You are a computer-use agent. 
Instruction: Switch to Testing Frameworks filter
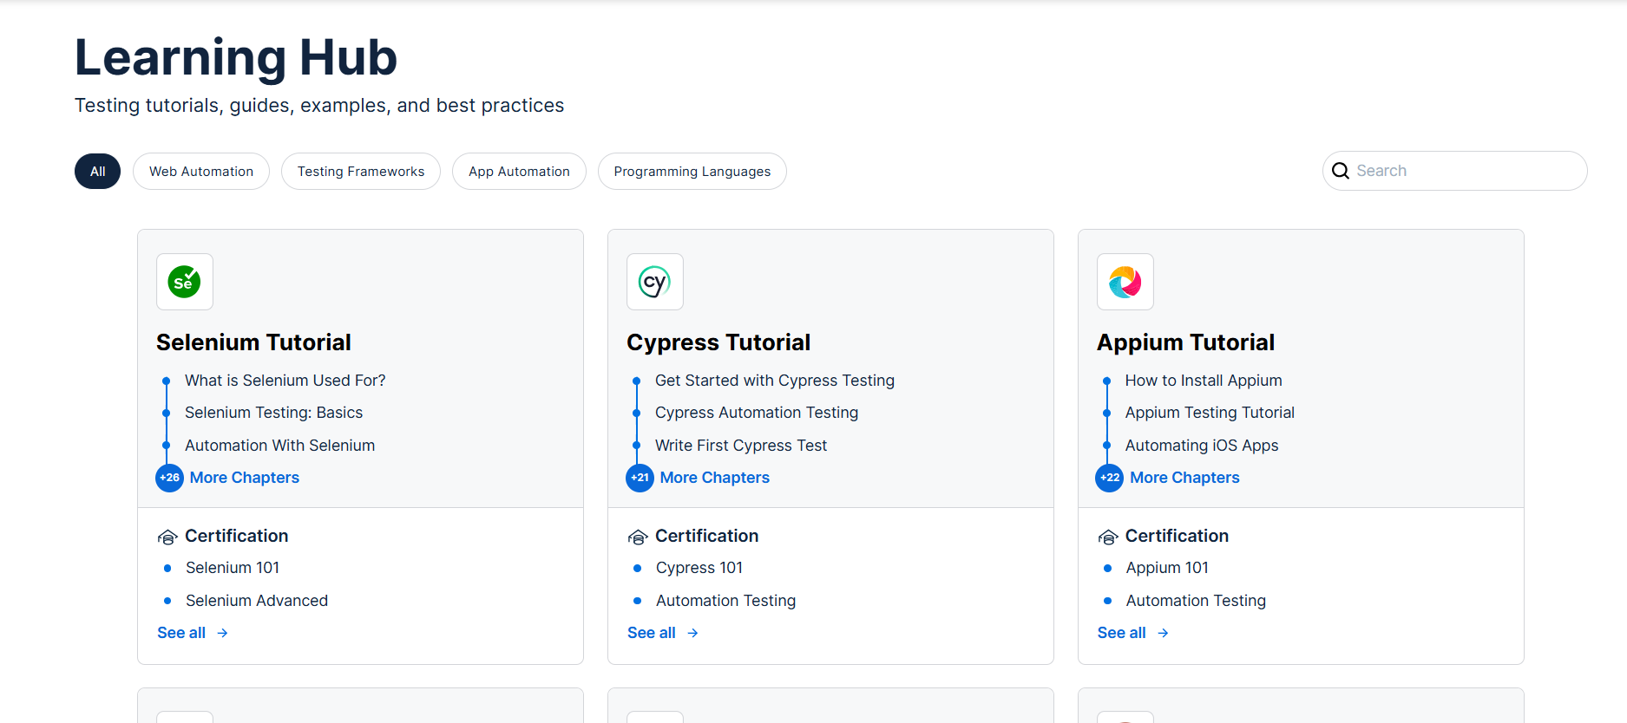361,172
